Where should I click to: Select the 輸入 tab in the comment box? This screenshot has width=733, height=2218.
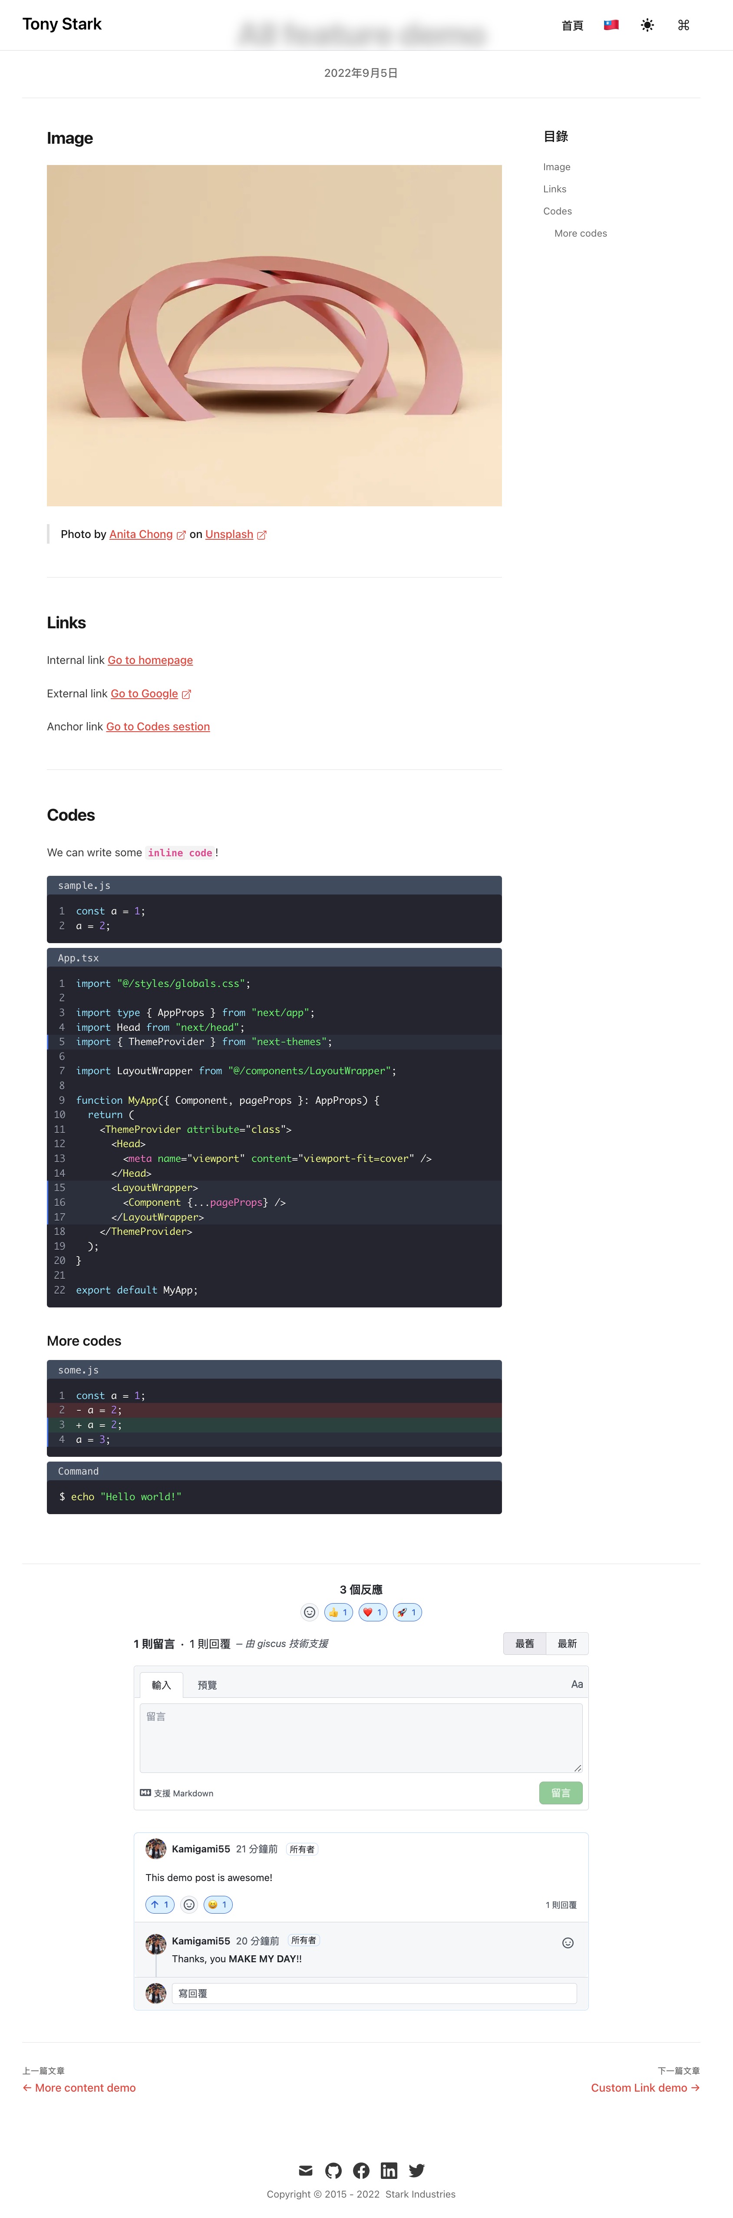tap(161, 1685)
